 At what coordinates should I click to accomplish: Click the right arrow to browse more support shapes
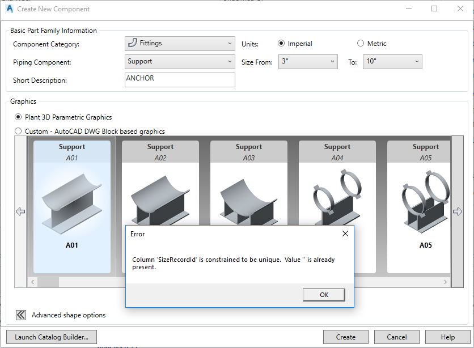pyautogui.click(x=458, y=211)
